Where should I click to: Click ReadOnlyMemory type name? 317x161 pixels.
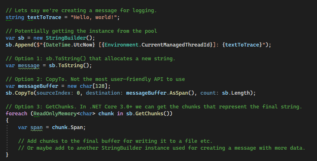point(55,114)
